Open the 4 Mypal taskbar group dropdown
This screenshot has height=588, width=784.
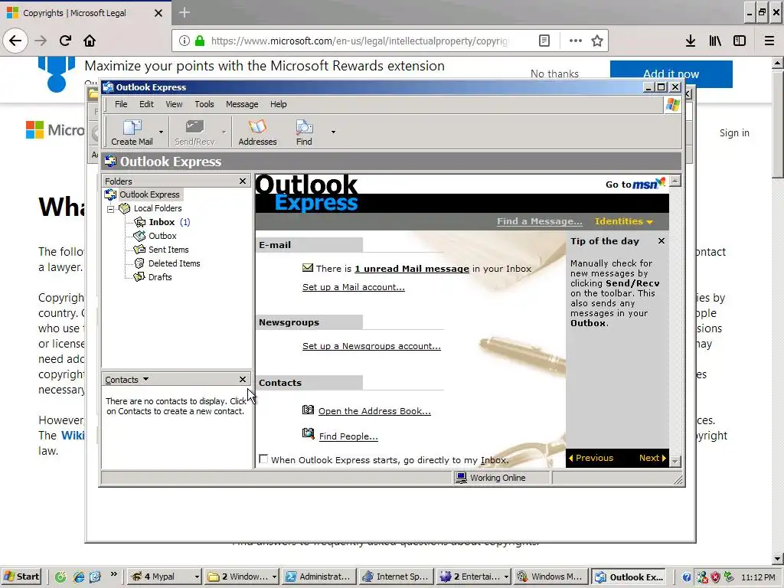pos(197,577)
